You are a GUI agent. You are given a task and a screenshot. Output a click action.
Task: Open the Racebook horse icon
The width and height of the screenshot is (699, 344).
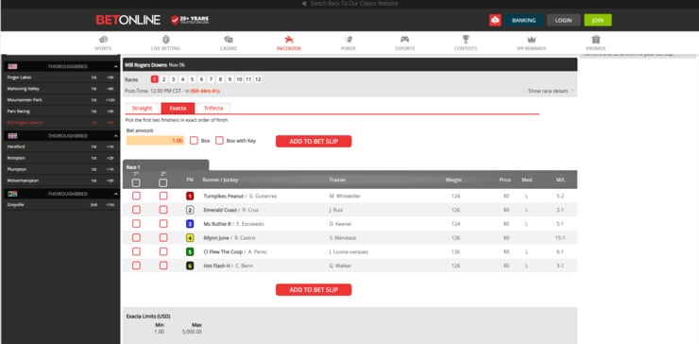pos(289,40)
